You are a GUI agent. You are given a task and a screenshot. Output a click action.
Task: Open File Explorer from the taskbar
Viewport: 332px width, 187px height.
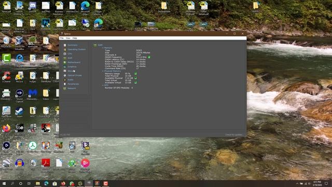click(38, 183)
